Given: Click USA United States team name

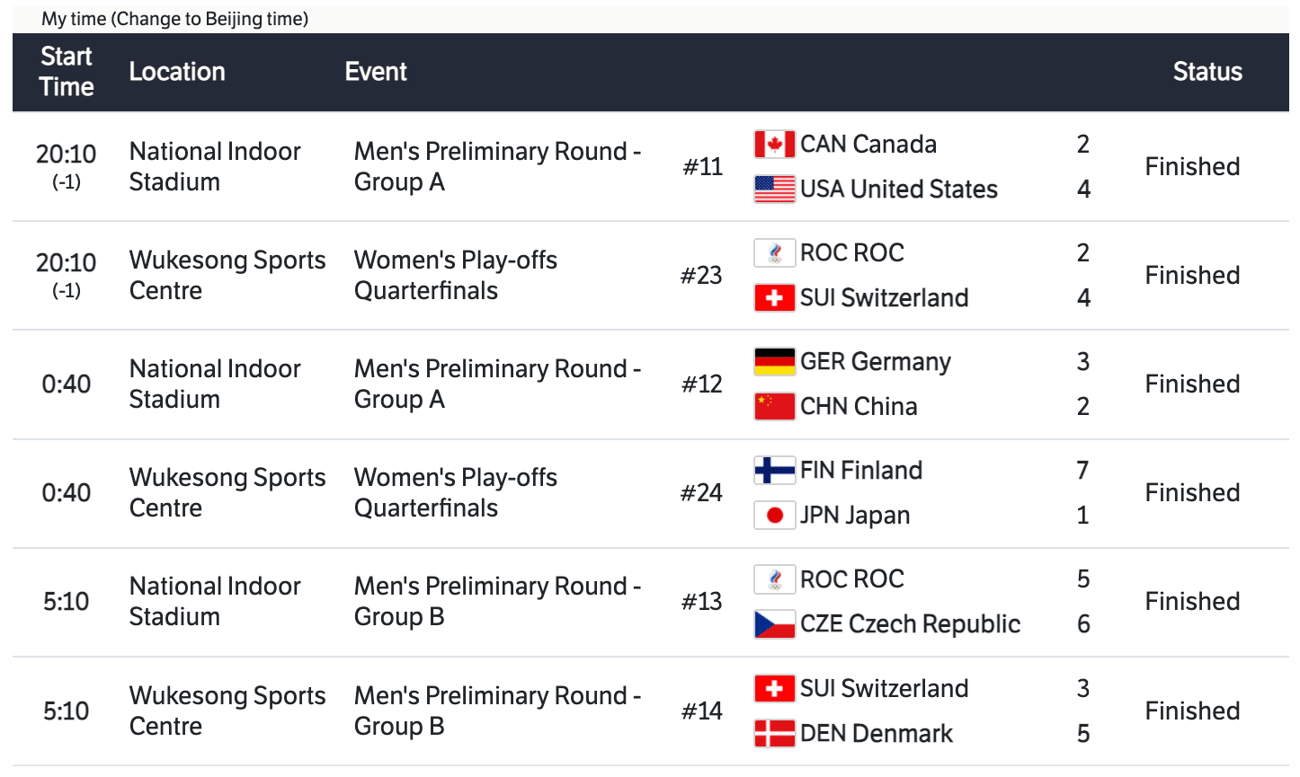Looking at the screenshot, I should [x=898, y=189].
